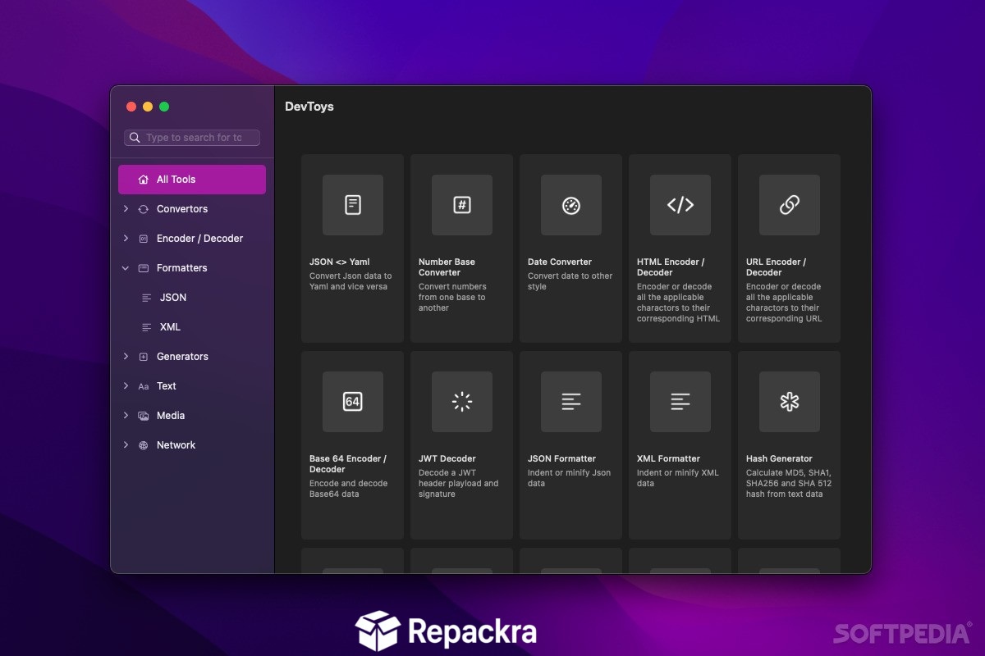Click the XML sidebar lines icon
This screenshot has width=985, height=656.
click(x=147, y=327)
